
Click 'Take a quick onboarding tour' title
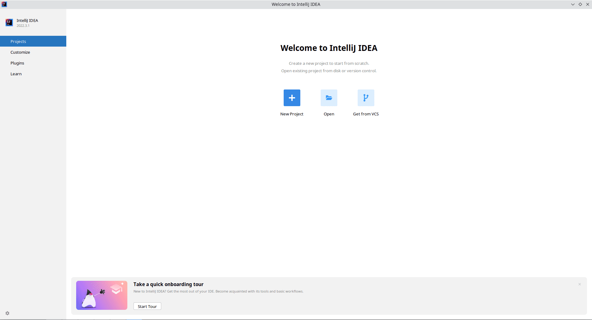point(168,284)
